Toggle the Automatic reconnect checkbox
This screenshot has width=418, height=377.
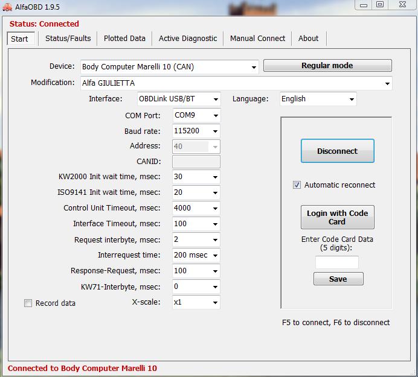pos(297,185)
